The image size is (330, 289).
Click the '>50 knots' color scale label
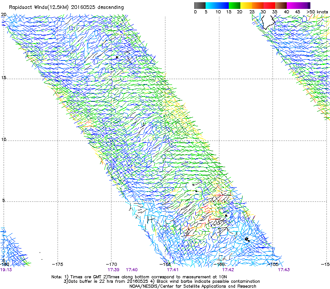(x=317, y=12)
